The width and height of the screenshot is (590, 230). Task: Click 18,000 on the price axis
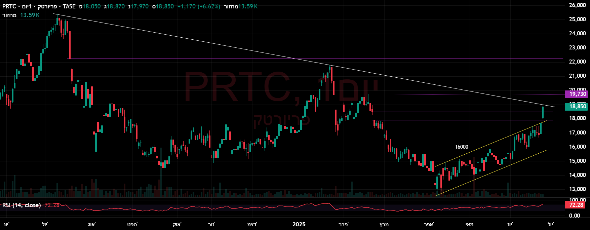pyautogui.click(x=577, y=118)
